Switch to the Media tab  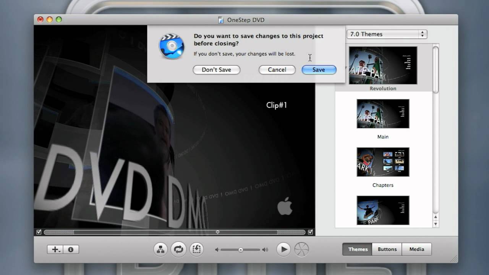417,249
